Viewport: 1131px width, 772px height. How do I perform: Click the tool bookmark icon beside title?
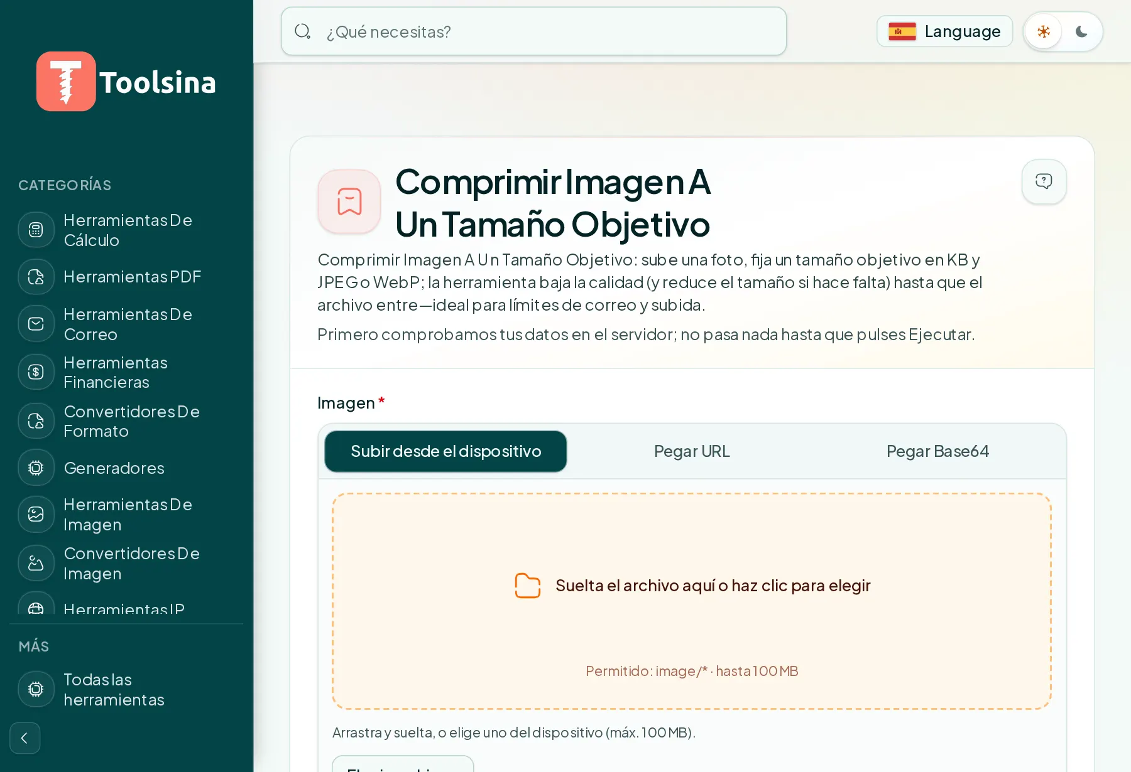click(x=349, y=201)
